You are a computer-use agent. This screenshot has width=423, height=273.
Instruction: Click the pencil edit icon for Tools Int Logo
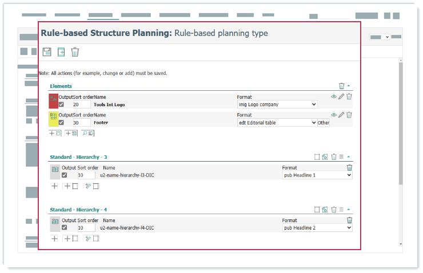point(341,97)
